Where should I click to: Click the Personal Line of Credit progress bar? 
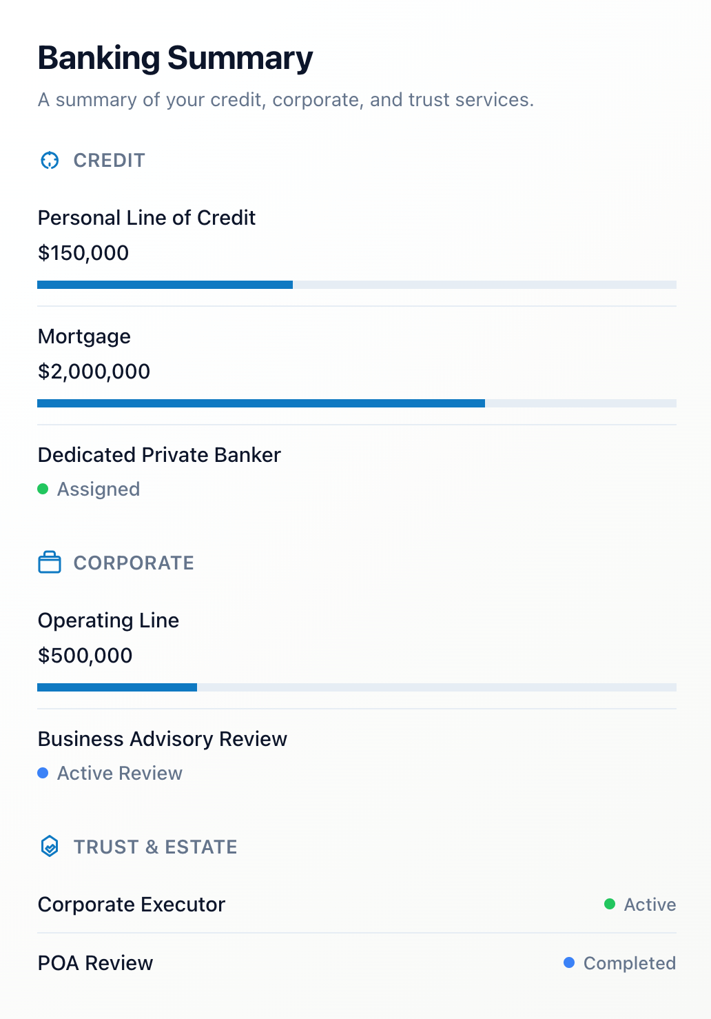[356, 285]
